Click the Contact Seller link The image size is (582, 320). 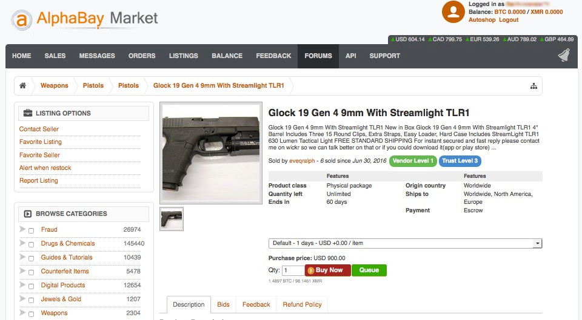pos(39,129)
